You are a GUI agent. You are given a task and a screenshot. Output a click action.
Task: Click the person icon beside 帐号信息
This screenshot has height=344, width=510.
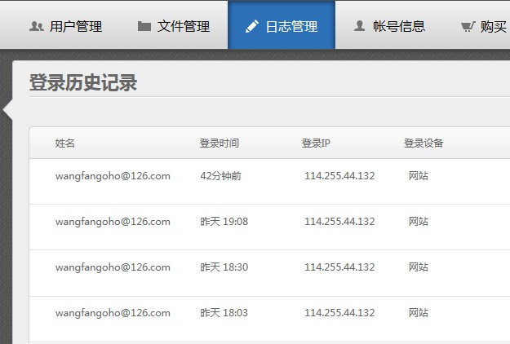click(359, 26)
